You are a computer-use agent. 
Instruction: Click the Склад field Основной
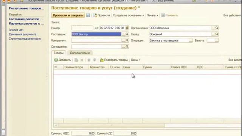[180, 34]
